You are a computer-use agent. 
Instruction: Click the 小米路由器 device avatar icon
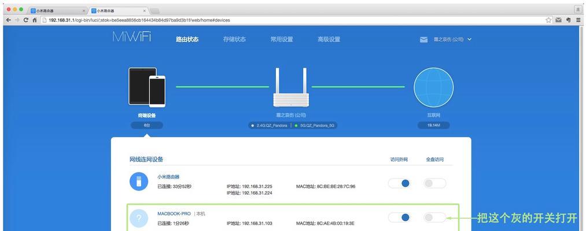(x=139, y=182)
